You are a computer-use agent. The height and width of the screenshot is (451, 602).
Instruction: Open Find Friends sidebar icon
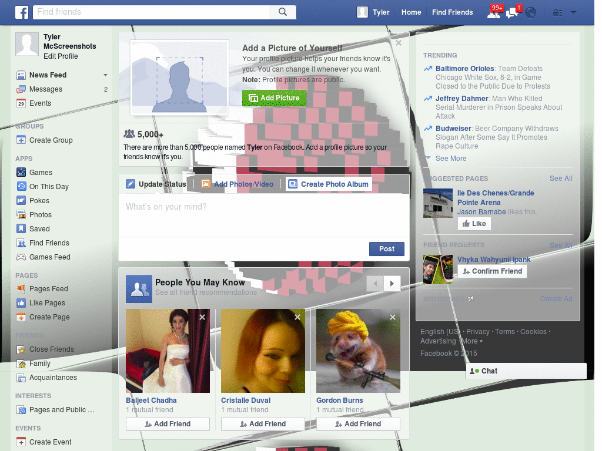(x=21, y=243)
